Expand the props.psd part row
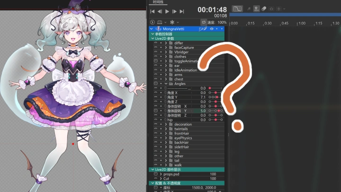 click(x=161, y=174)
